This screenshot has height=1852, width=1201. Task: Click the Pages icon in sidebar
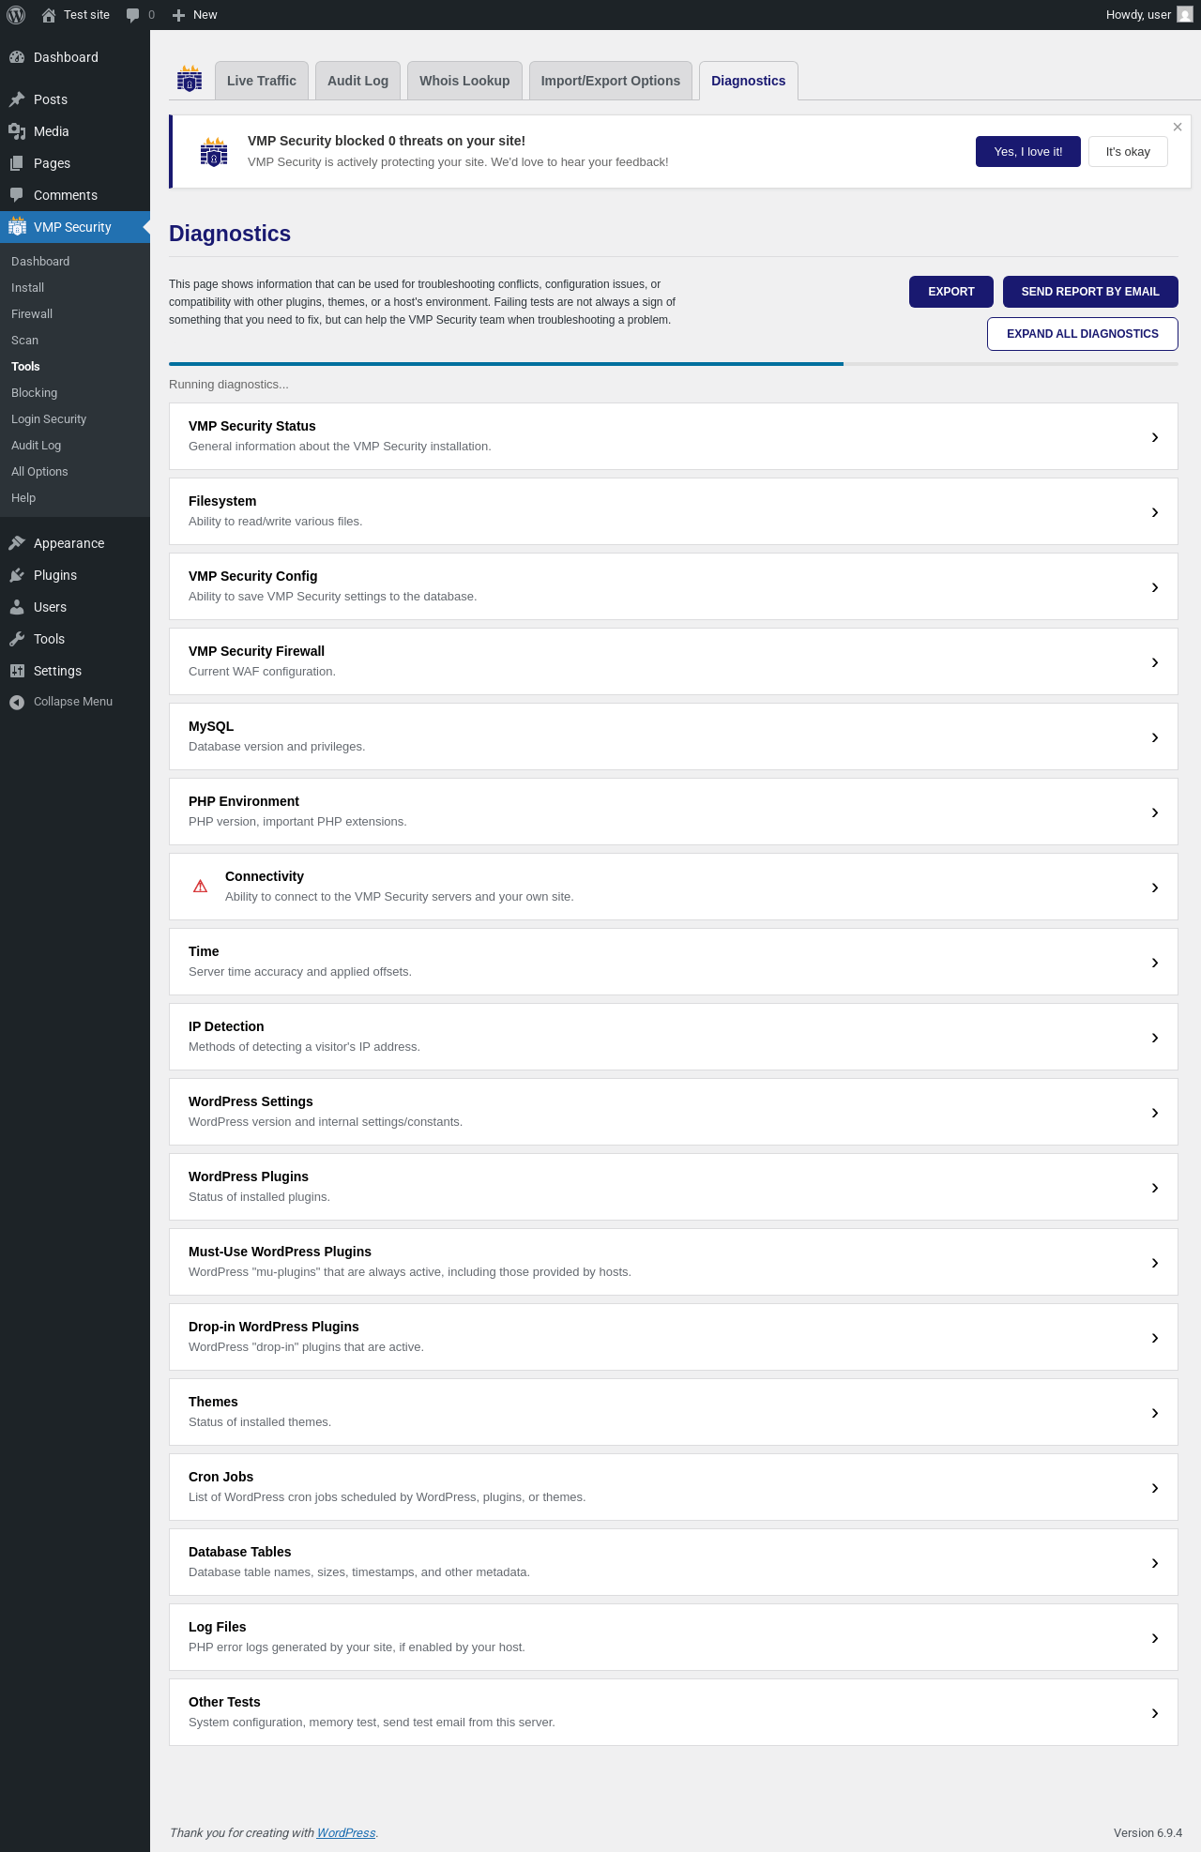pos(17,163)
